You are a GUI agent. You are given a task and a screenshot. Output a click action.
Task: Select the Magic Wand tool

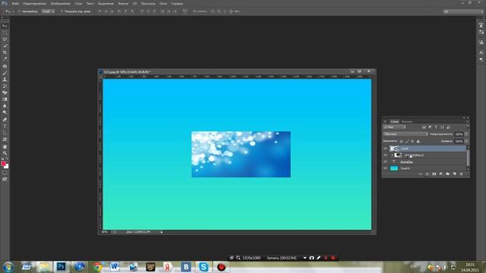pyautogui.click(x=5, y=45)
